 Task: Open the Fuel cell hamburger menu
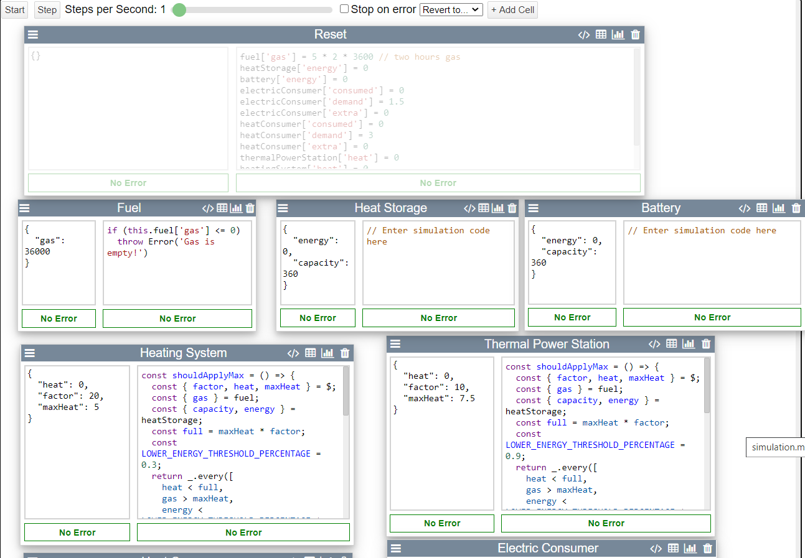tap(25, 208)
